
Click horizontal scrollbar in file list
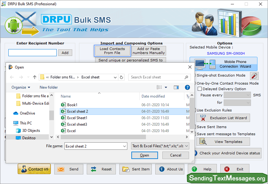tap(103, 137)
